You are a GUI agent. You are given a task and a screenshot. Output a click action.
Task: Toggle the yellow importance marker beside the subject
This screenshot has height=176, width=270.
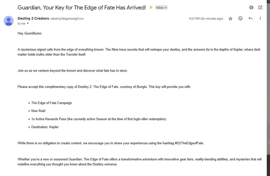point(151,7)
